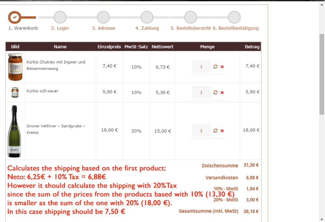Image resolution: width=325 pixels, height=222 pixels.
Task: Open step 6. Bestellbestätigung
Action: (236, 28)
